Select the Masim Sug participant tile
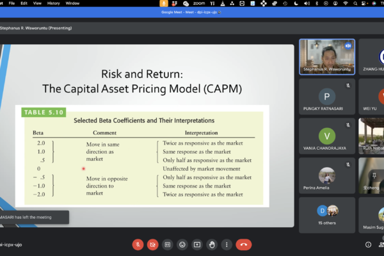Image resolution: width=384 pixels, height=256 pixels. click(x=371, y=215)
